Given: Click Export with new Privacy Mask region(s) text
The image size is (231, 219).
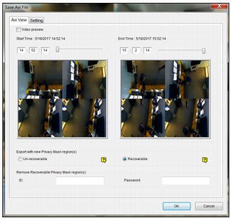Looking at the screenshot, I should [46, 152].
